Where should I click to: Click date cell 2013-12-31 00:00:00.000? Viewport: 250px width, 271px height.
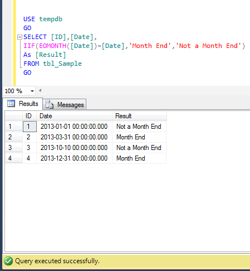click(75, 158)
